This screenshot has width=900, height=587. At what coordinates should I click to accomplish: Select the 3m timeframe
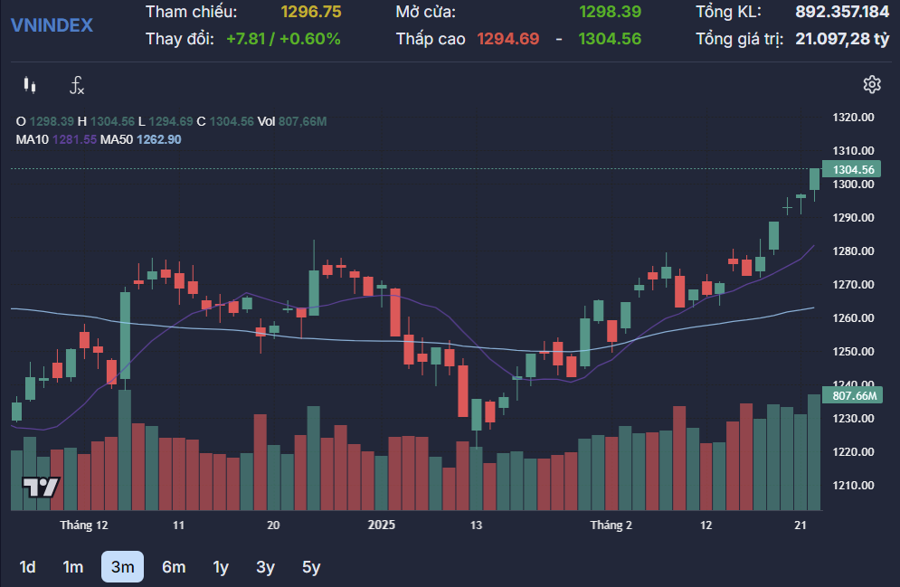122,567
